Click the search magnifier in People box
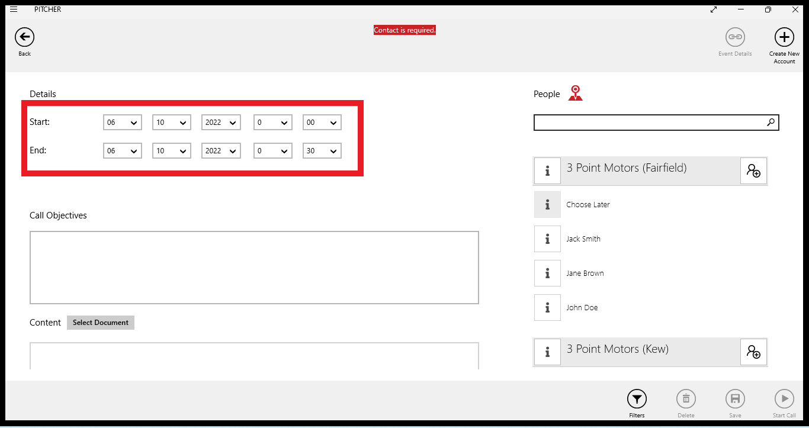Image resolution: width=809 pixels, height=428 pixels. coord(771,123)
